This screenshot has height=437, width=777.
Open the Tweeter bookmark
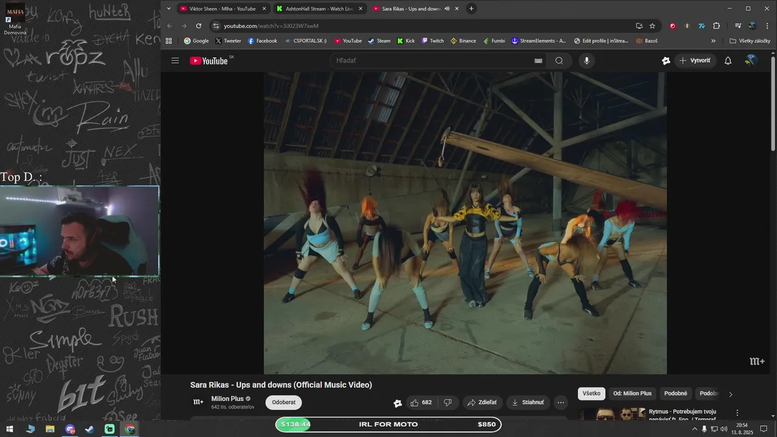point(228,41)
